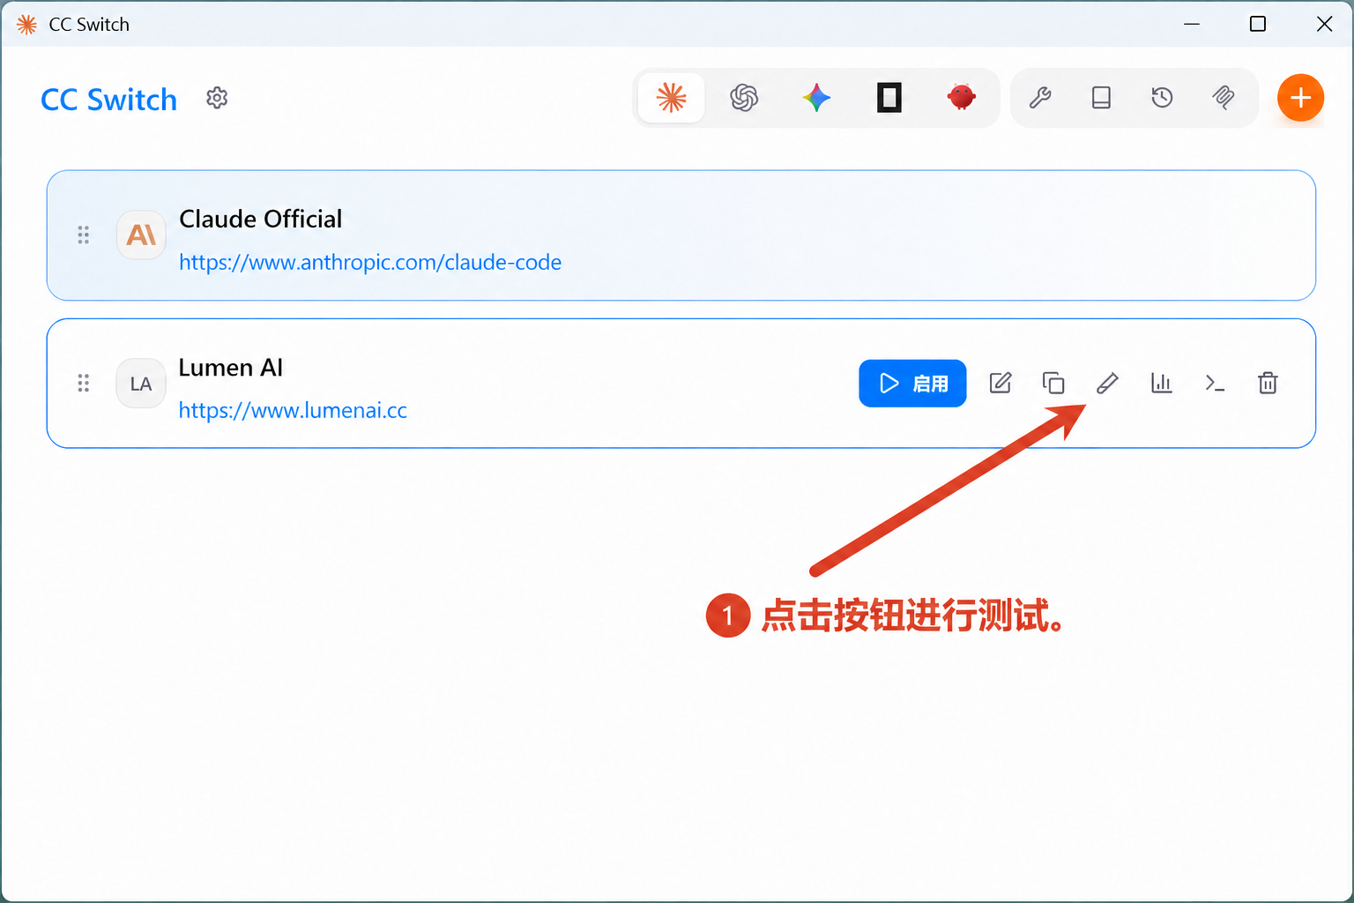Open the anthropic.com claude-code link

click(370, 262)
